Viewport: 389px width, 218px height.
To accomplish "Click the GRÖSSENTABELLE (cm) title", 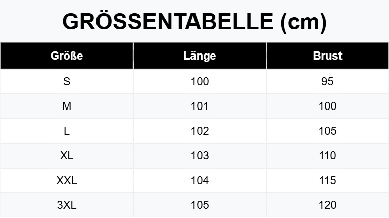I will (x=194, y=22).
